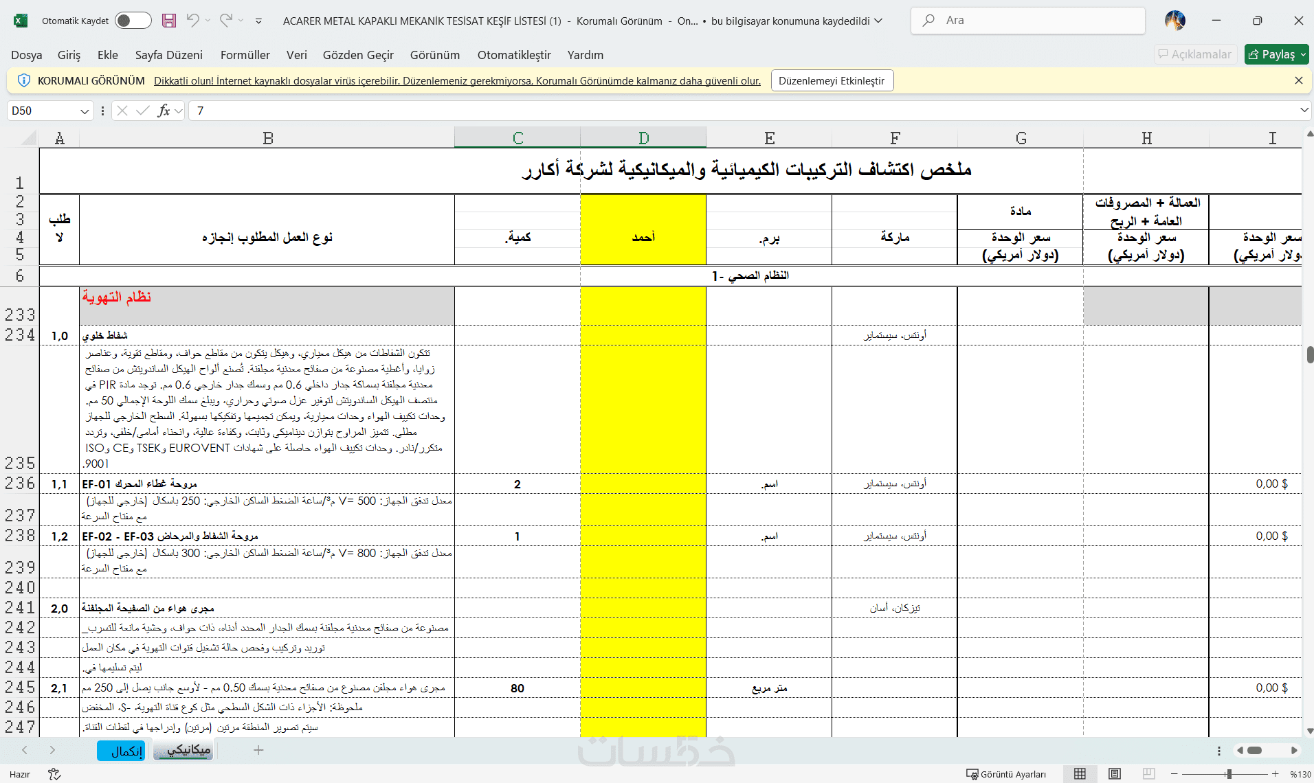Switch to Page Layout view icon
This screenshot has width=1314, height=783.
[1115, 774]
